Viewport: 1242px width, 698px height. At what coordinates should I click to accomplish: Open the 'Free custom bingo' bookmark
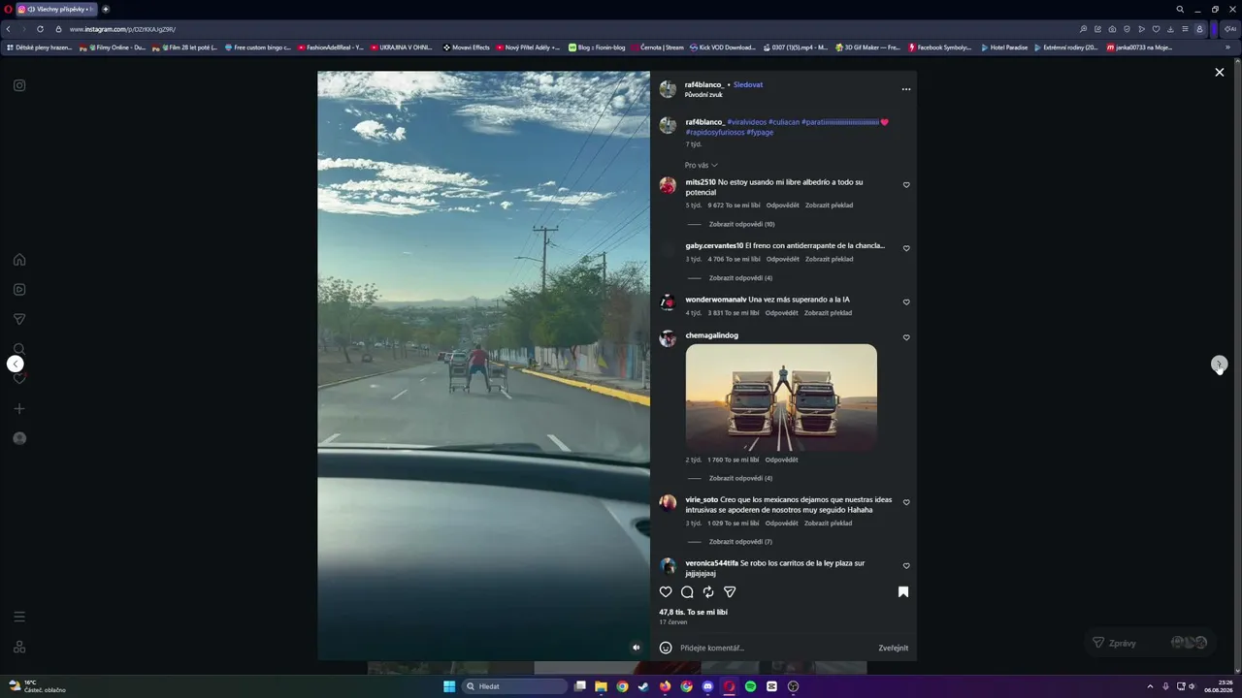[258, 48]
